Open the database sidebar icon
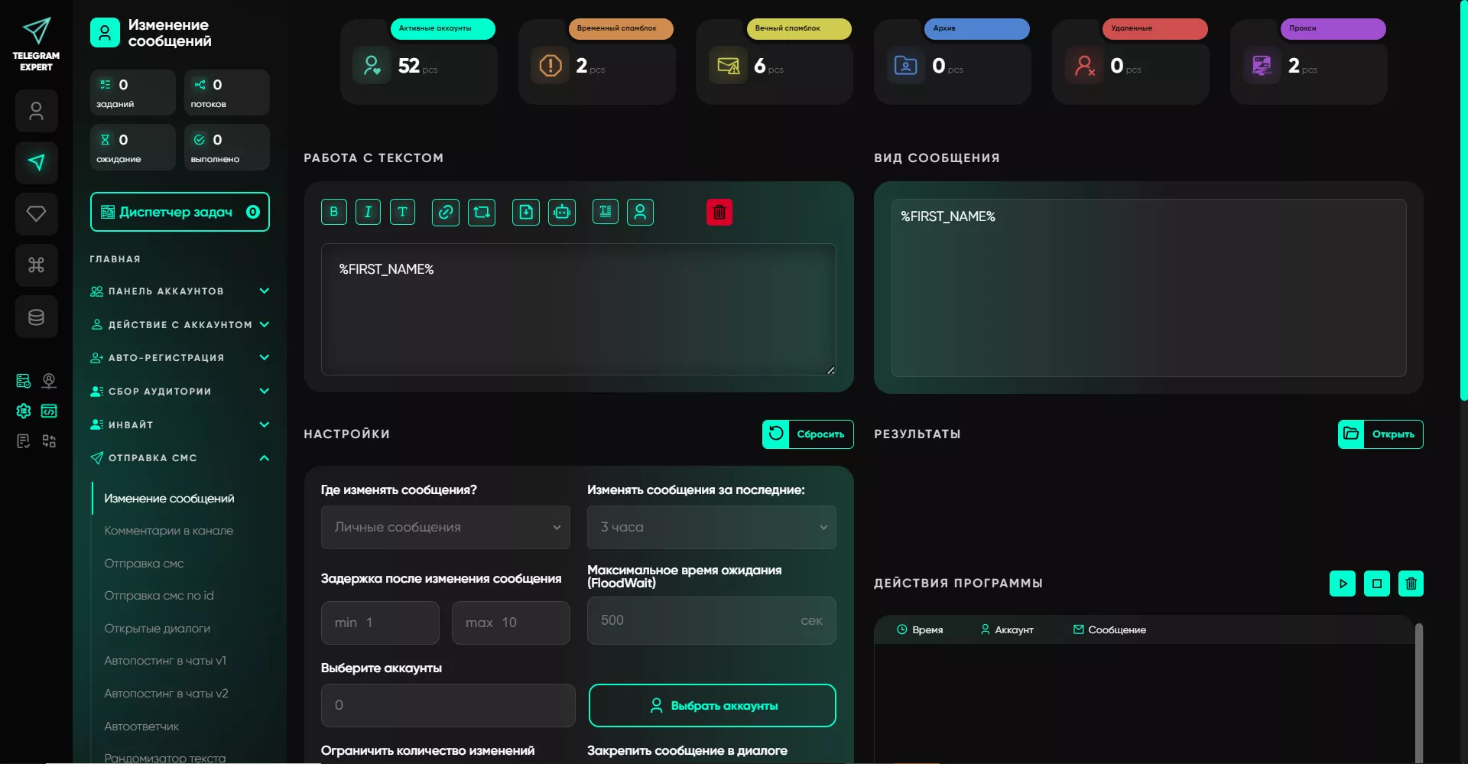The image size is (1468, 764). (x=36, y=317)
